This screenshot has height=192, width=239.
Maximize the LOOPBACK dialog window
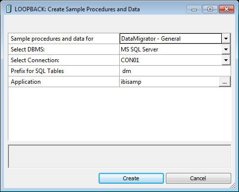(x=210, y=9)
